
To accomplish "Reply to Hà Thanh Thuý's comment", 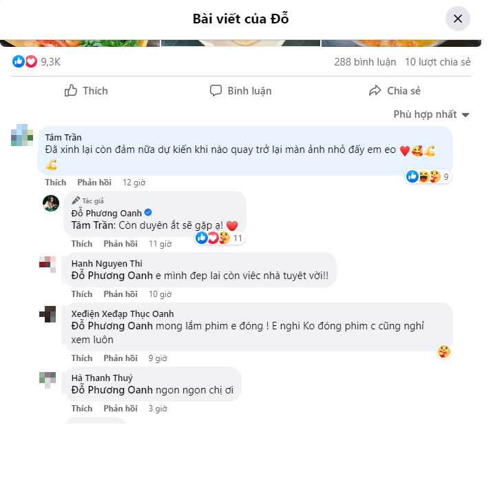I will 121,409.
